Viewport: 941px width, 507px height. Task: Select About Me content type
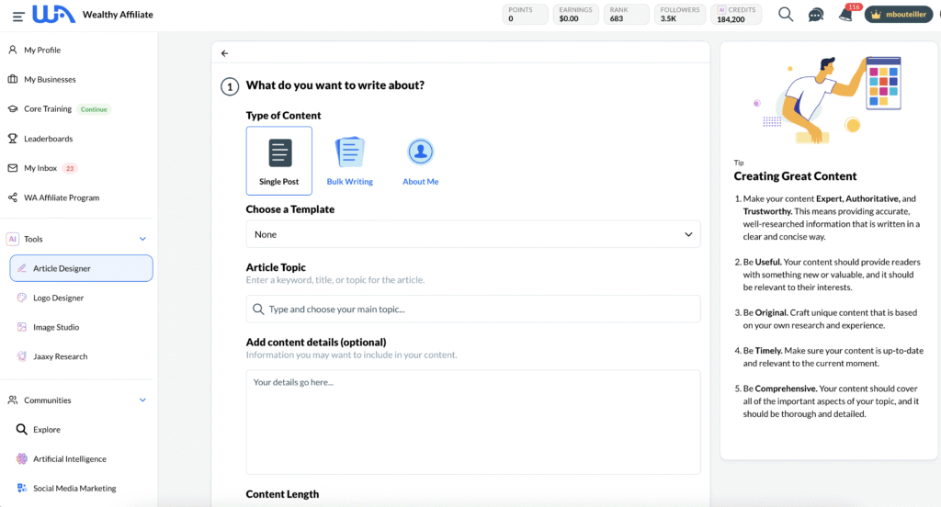pyautogui.click(x=420, y=161)
